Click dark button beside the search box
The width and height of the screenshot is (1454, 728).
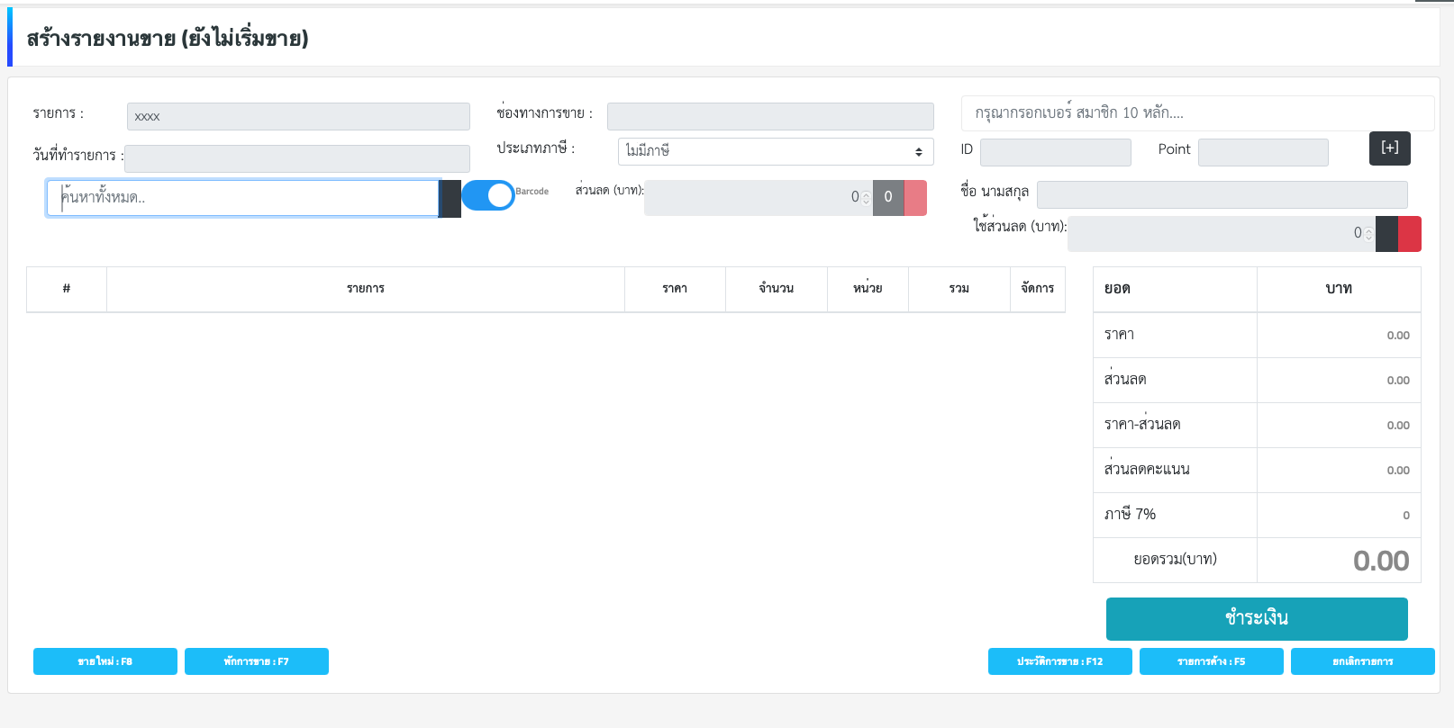click(x=450, y=199)
